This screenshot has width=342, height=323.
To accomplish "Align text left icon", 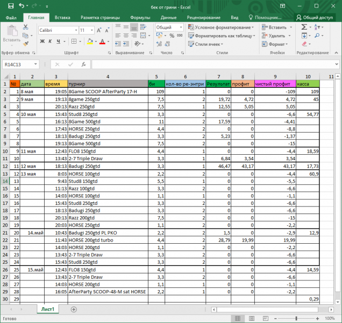I will click(x=118, y=36).
